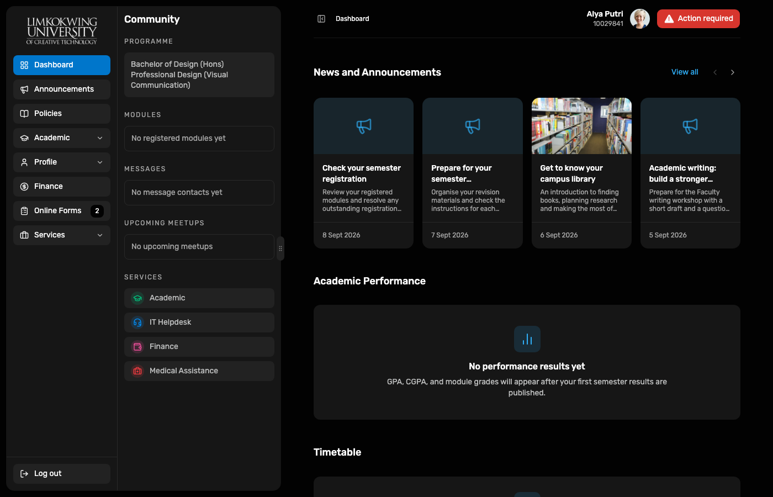Click the student name Alya Putri
773x497 pixels.
coord(605,14)
